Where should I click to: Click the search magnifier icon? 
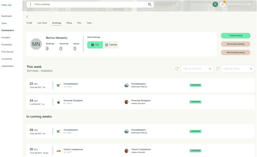[150, 5]
